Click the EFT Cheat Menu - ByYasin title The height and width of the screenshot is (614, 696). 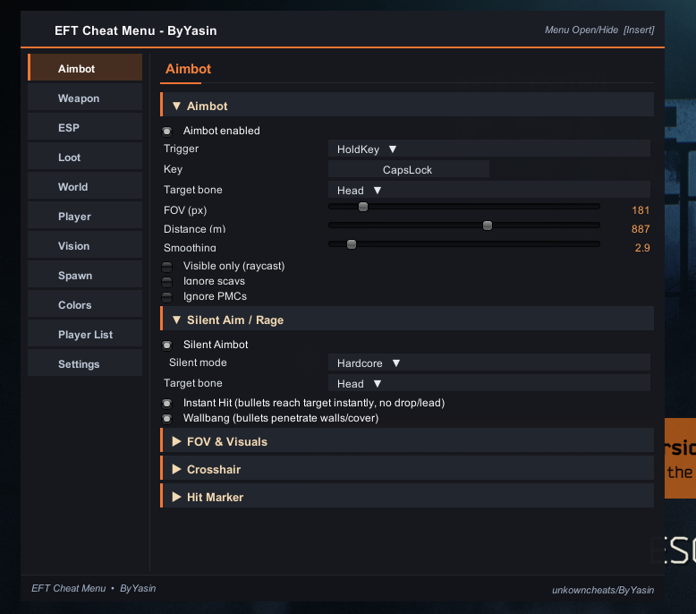(x=136, y=30)
